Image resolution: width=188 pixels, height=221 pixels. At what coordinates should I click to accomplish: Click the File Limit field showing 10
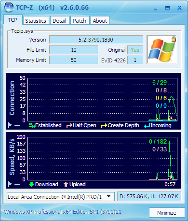point(74,50)
